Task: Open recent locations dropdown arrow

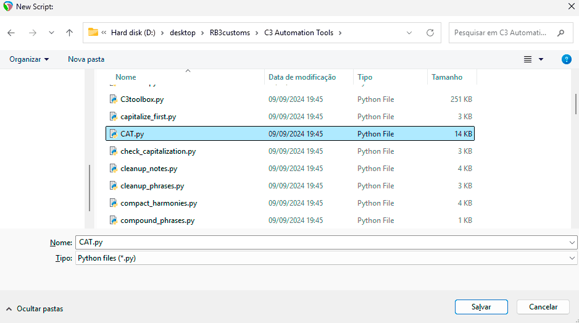Action: coord(51,33)
